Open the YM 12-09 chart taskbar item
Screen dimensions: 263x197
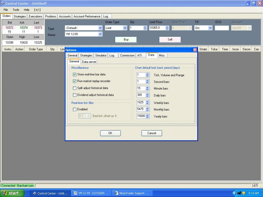click(92, 193)
